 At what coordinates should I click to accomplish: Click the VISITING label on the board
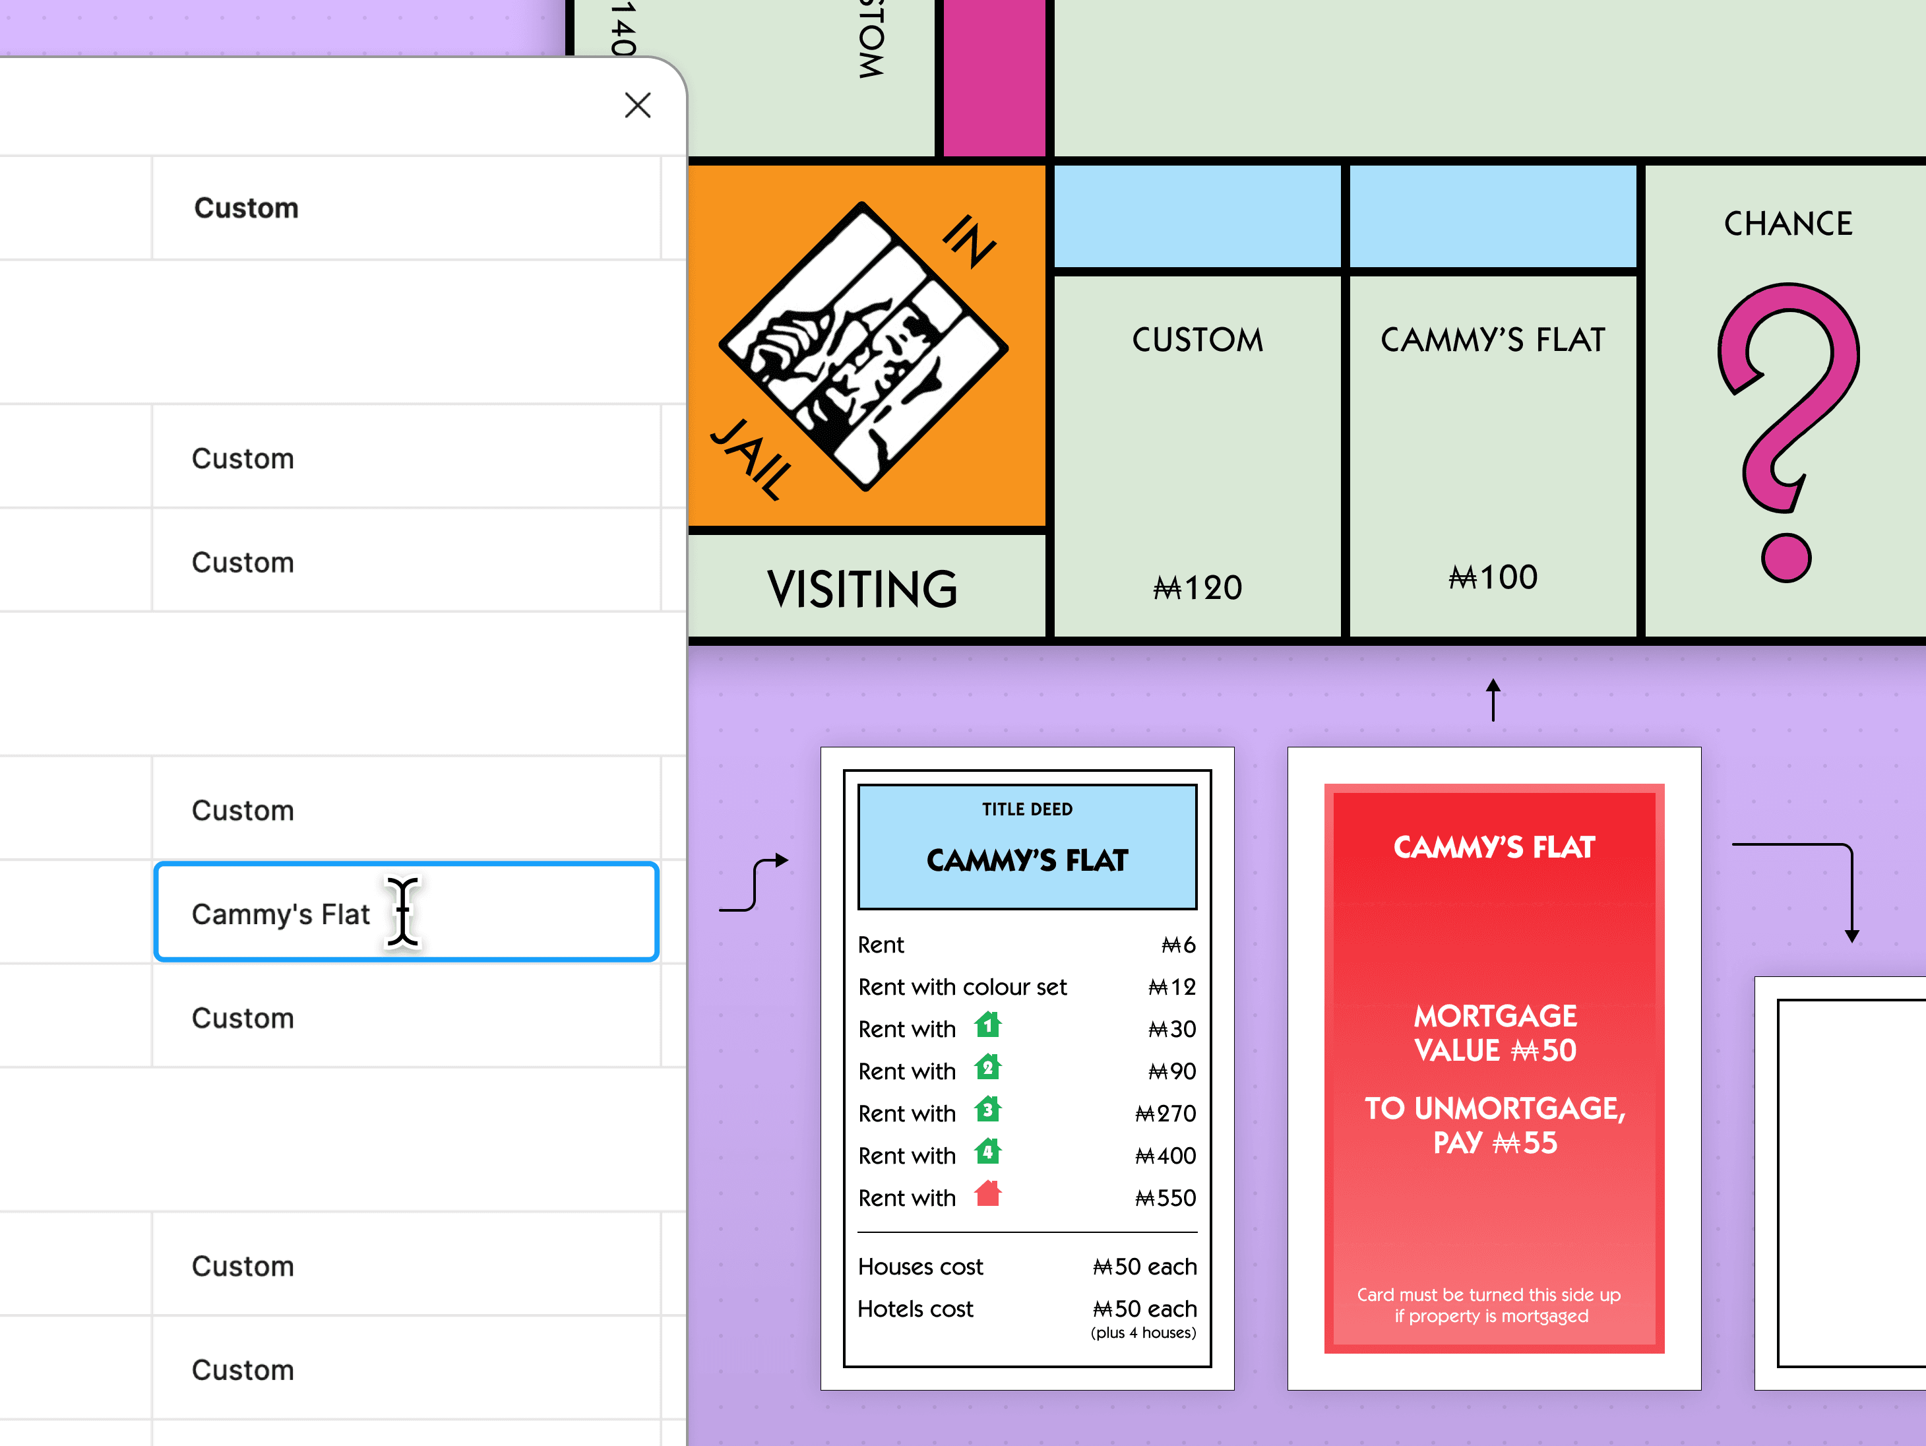click(x=862, y=589)
